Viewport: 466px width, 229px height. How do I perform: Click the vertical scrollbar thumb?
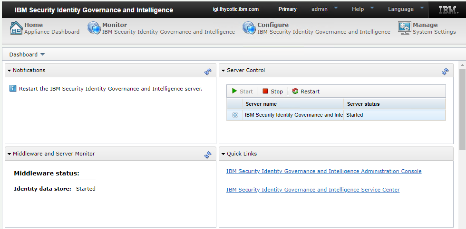point(462,110)
